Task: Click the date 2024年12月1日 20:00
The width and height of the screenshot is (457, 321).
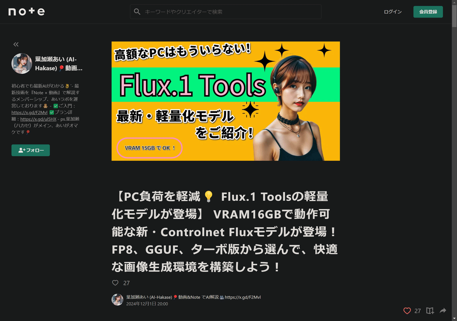Action: (x=147, y=304)
